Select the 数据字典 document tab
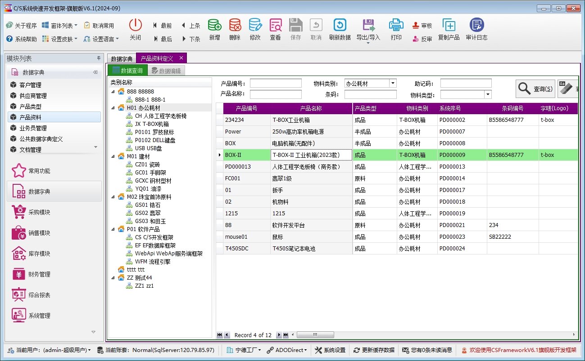Viewport: 585px width, 361px height. [x=121, y=58]
